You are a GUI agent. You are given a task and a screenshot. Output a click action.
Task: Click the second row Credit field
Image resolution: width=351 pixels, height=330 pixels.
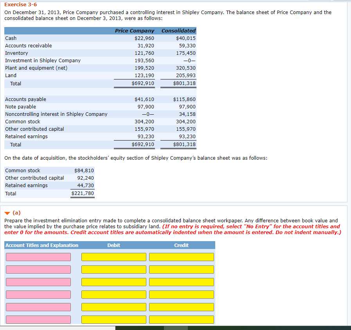coord(182,269)
